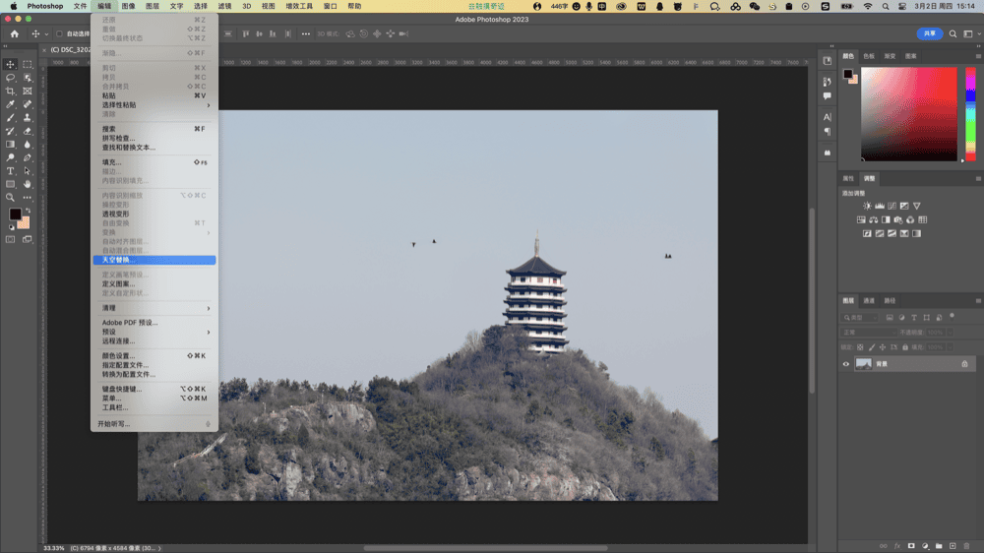Select the Move tool in the toolbar
The width and height of the screenshot is (984, 553).
(11, 64)
